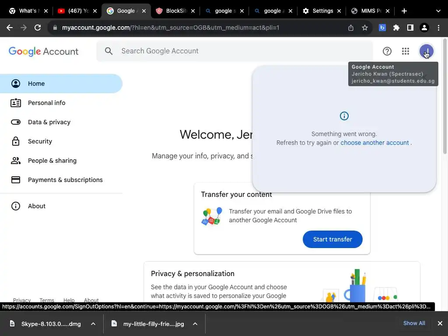Select Home in the sidebar
Viewport: 448px width, 336px height.
click(x=61, y=84)
